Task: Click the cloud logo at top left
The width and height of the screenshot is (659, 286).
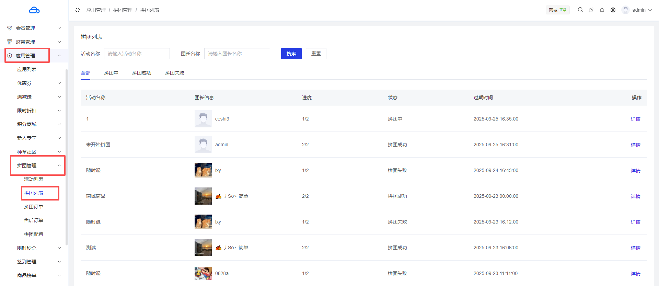Action: (34, 10)
